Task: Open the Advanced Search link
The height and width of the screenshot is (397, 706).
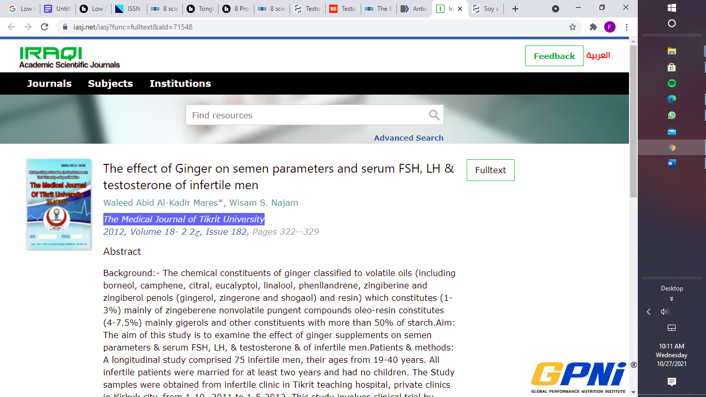Action: click(x=408, y=138)
